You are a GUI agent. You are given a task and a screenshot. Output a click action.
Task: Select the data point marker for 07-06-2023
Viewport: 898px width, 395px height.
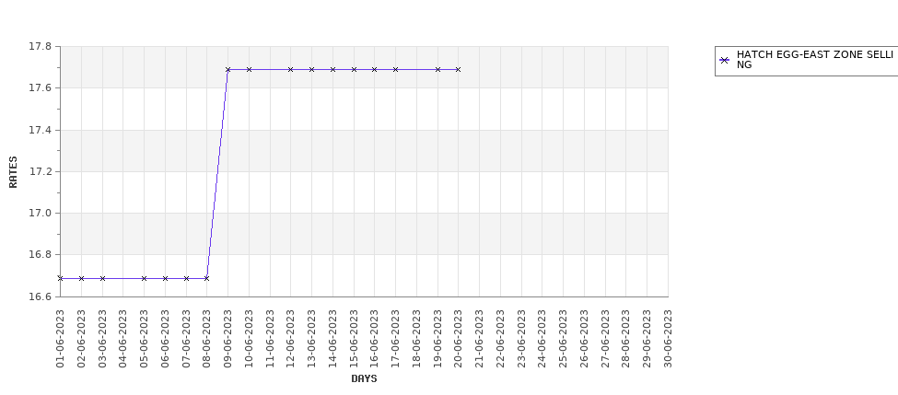click(x=186, y=279)
